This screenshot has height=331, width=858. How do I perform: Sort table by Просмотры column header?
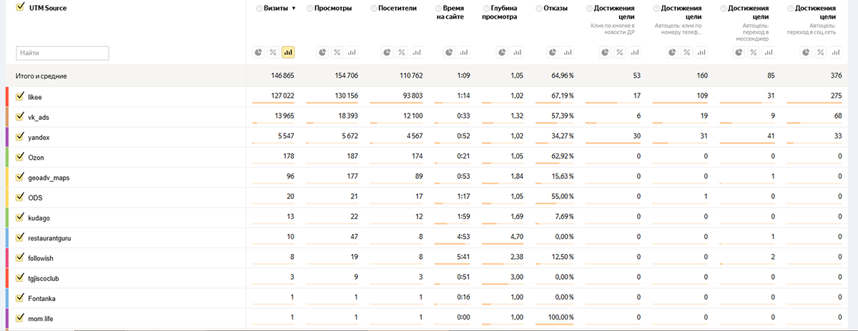point(333,9)
